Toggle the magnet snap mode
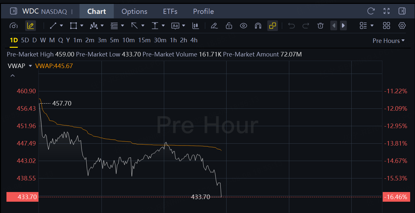 pos(258,25)
